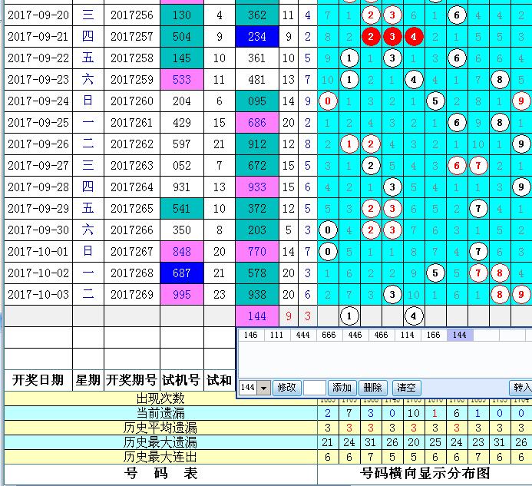Click the red circled 4 on 2017-09-21
The image size is (532, 486).
413,36
